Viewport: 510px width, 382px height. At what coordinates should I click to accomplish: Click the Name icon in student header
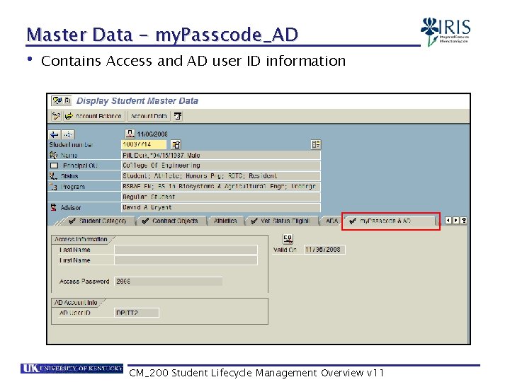pos(53,155)
